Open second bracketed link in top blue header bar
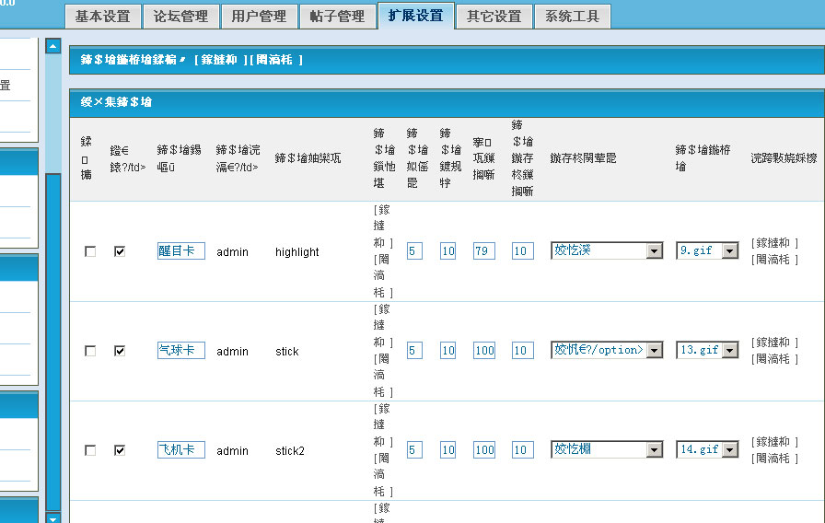The width and height of the screenshot is (825, 523). [275, 60]
